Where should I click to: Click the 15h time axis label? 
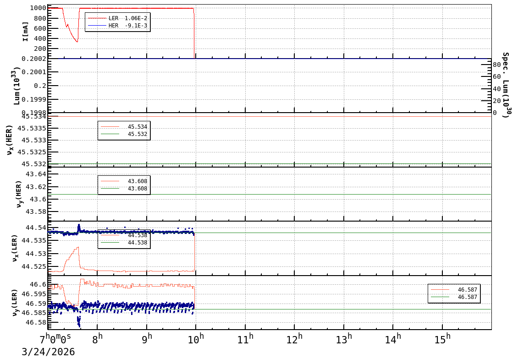[x=442, y=339]
